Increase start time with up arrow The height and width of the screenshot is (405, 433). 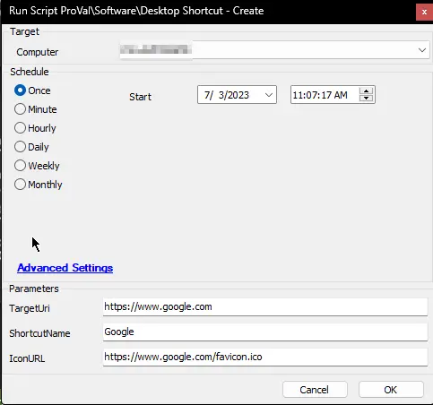point(366,90)
